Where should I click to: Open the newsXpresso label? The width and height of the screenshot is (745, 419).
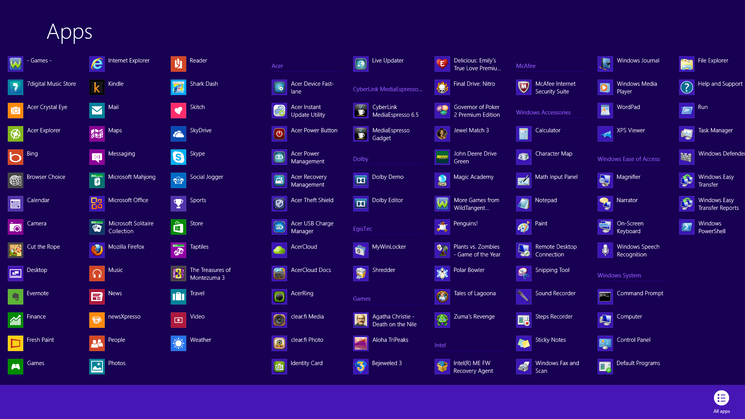pos(125,317)
